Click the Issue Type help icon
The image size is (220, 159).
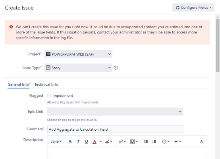(x=116, y=68)
